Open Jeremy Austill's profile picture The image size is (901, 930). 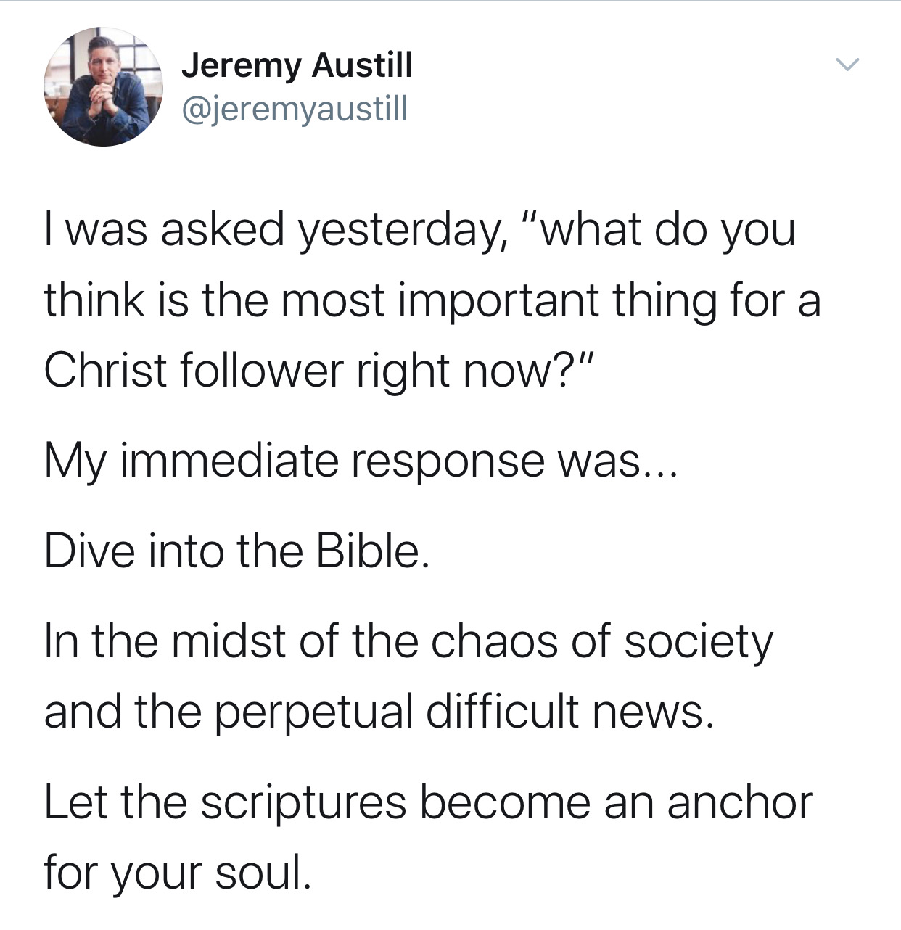coord(103,87)
